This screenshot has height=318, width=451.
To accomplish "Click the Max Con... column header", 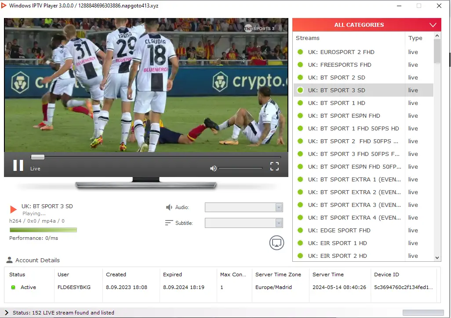I will (234, 275).
